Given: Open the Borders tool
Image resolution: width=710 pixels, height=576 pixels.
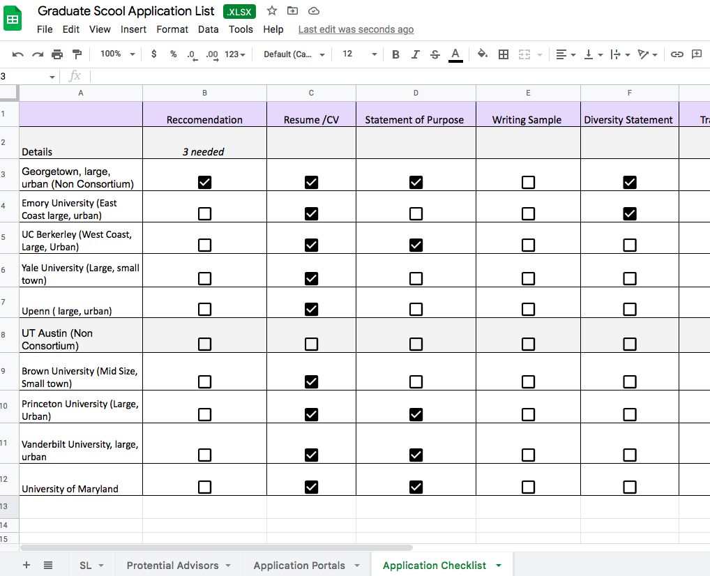Looking at the screenshot, I should pyautogui.click(x=504, y=54).
